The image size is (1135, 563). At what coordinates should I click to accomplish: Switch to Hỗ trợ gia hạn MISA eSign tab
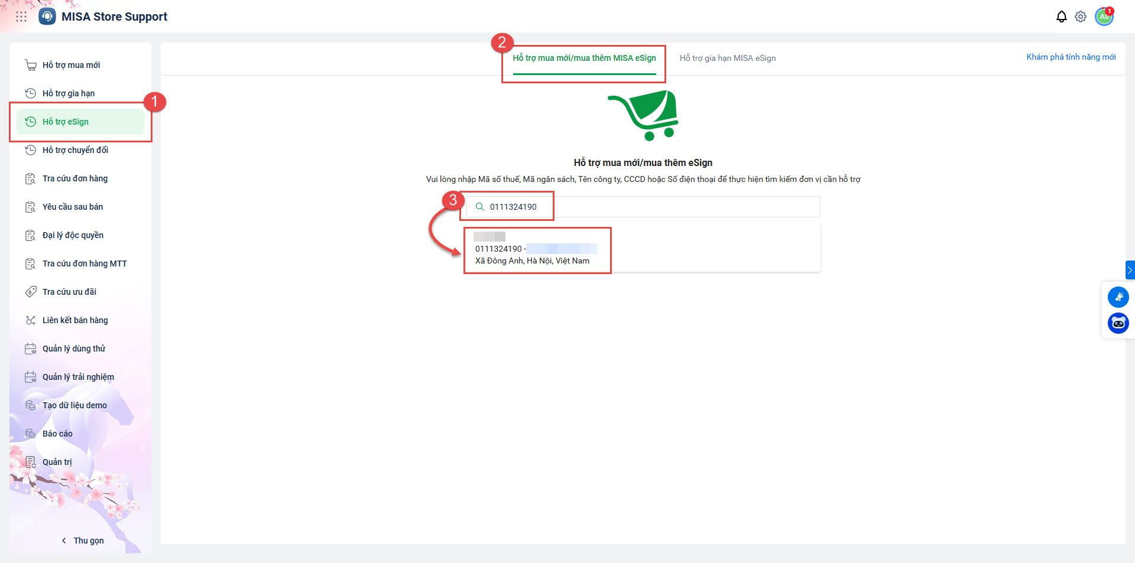point(728,58)
